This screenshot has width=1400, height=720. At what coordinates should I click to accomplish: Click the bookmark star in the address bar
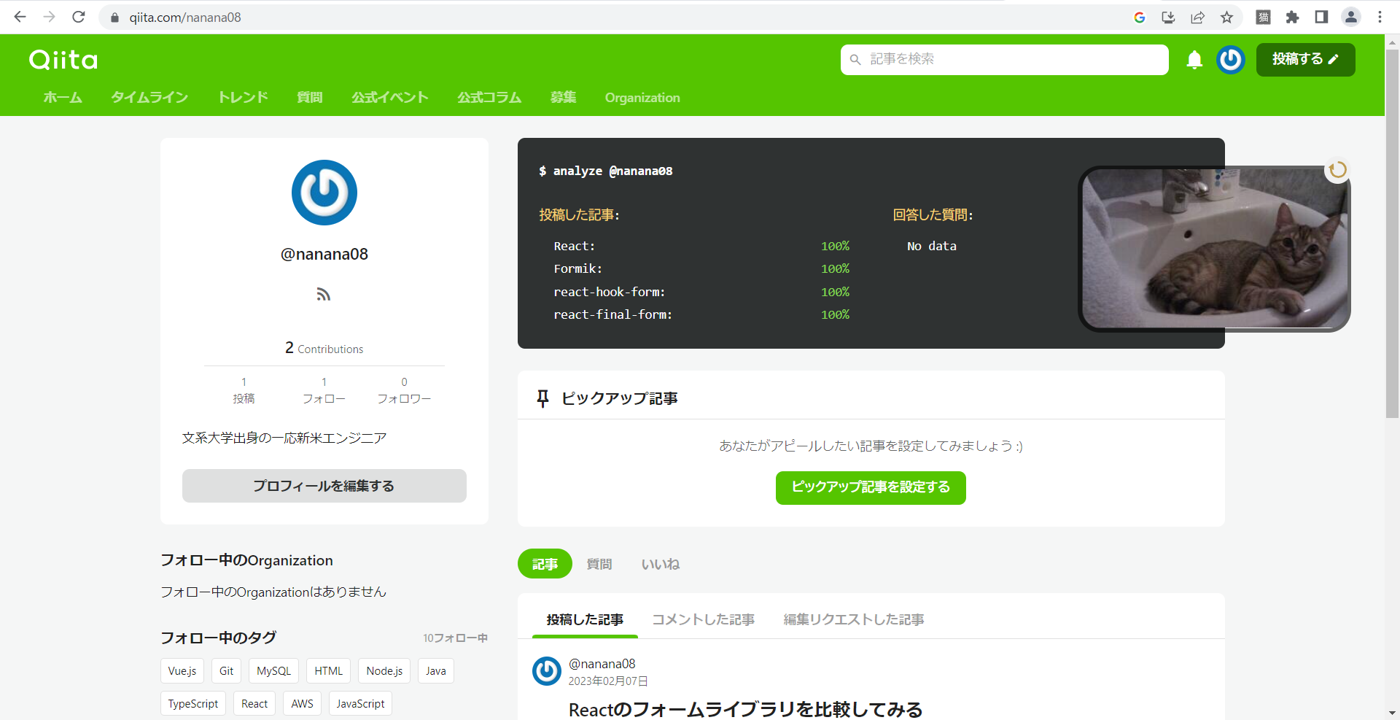pos(1226,17)
